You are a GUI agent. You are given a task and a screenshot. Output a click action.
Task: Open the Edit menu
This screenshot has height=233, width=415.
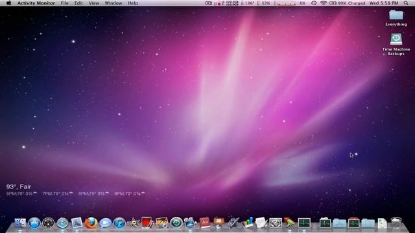78,3
